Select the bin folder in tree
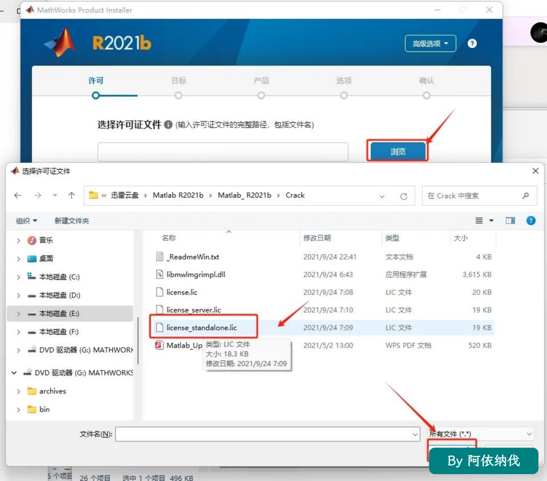Screen dimensions: 547x481 44,410
